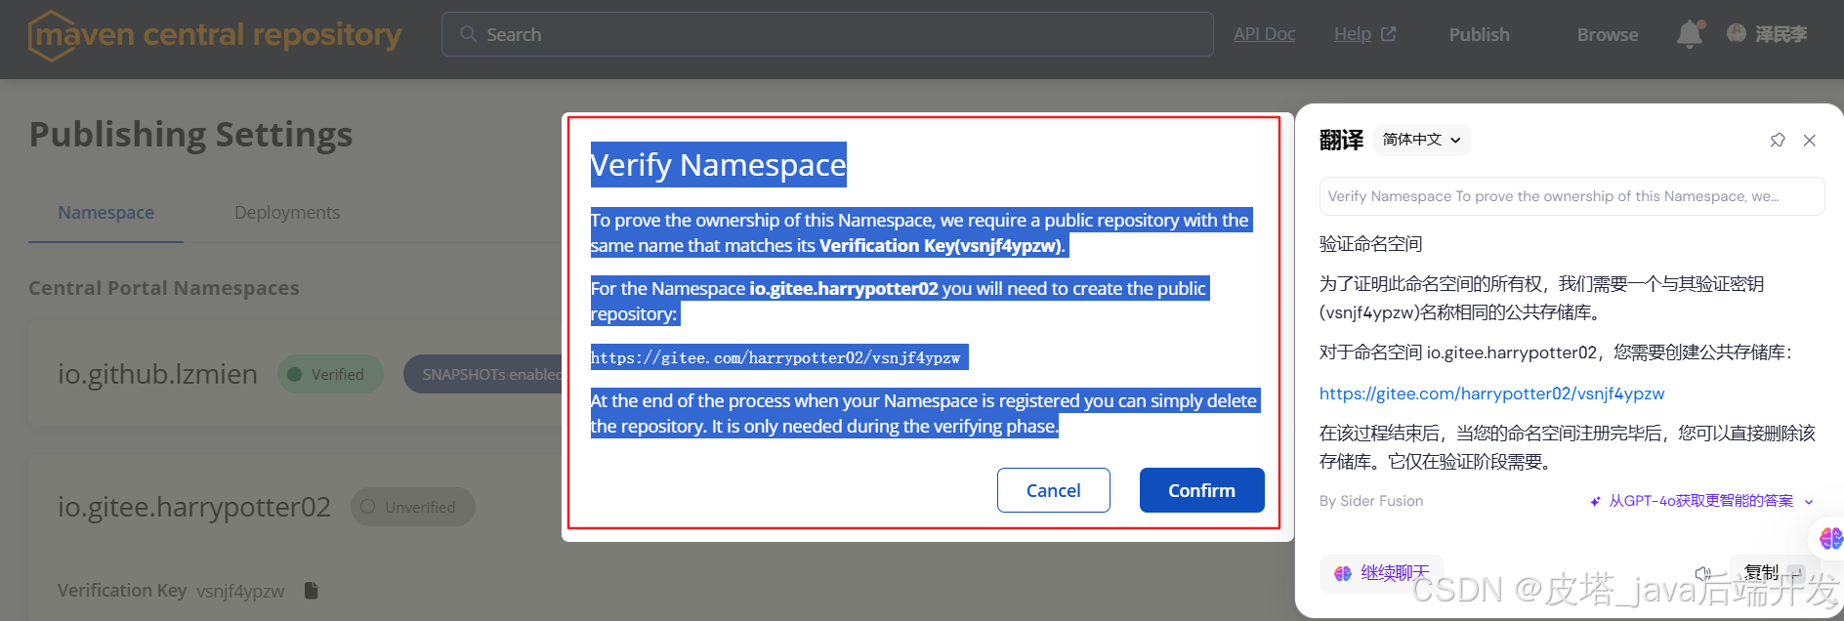Open the notification bell icon
The image size is (1844, 621).
(x=1689, y=35)
